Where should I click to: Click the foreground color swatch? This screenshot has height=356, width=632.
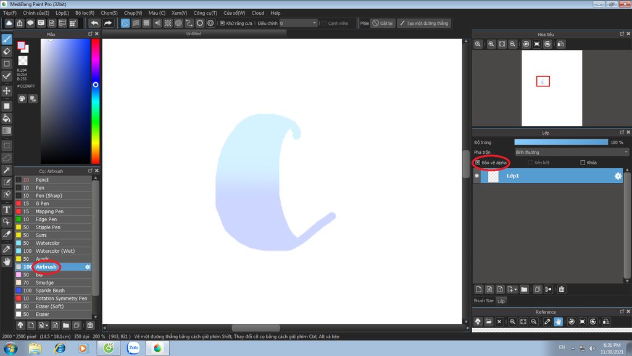point(21,46)
